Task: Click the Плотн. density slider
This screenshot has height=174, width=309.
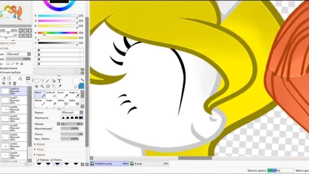Action: (72, 134)
